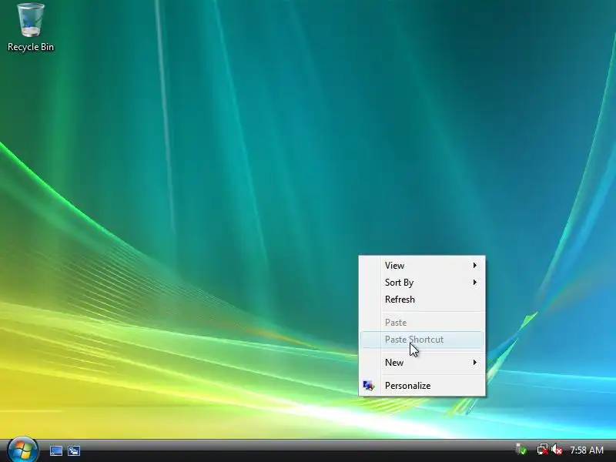Screen dimensions: 616x462
Task: Open the Sort By submenu
Action: (422, 283)
